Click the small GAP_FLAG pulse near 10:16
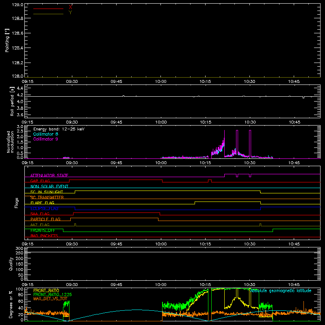 tap(210, 181)
